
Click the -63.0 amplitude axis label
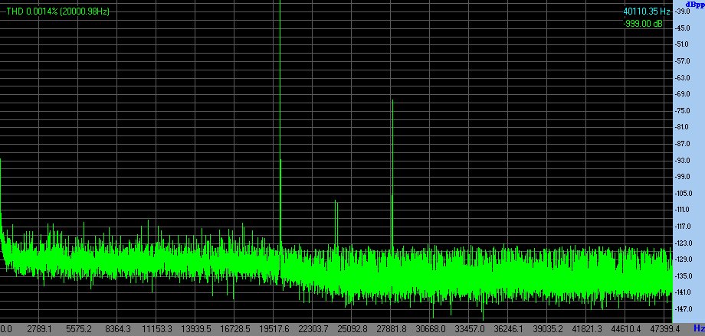pyautogui.click(x=683, y=77)
